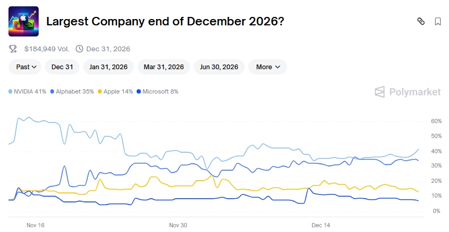Click the Dec 14 date on the chart axis
The height and width of the screenshot is (232, 449).
(321, 225)
